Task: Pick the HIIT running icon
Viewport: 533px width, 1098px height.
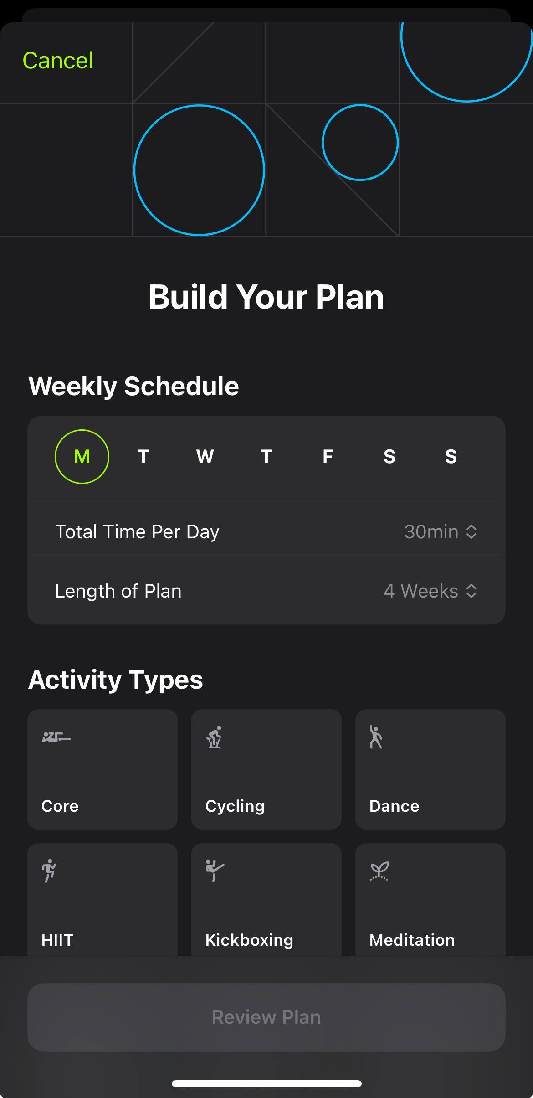Action: click(49, 871)
